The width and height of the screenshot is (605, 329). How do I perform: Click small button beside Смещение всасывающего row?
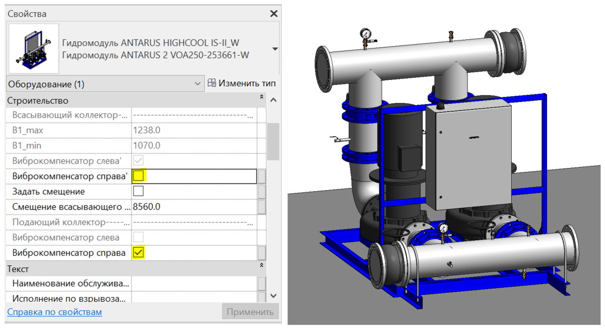click(262, 207)
